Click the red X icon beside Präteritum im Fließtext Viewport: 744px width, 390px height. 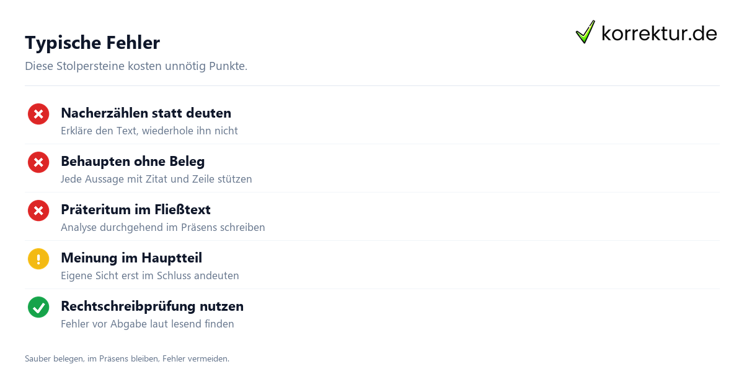[38, 210]
